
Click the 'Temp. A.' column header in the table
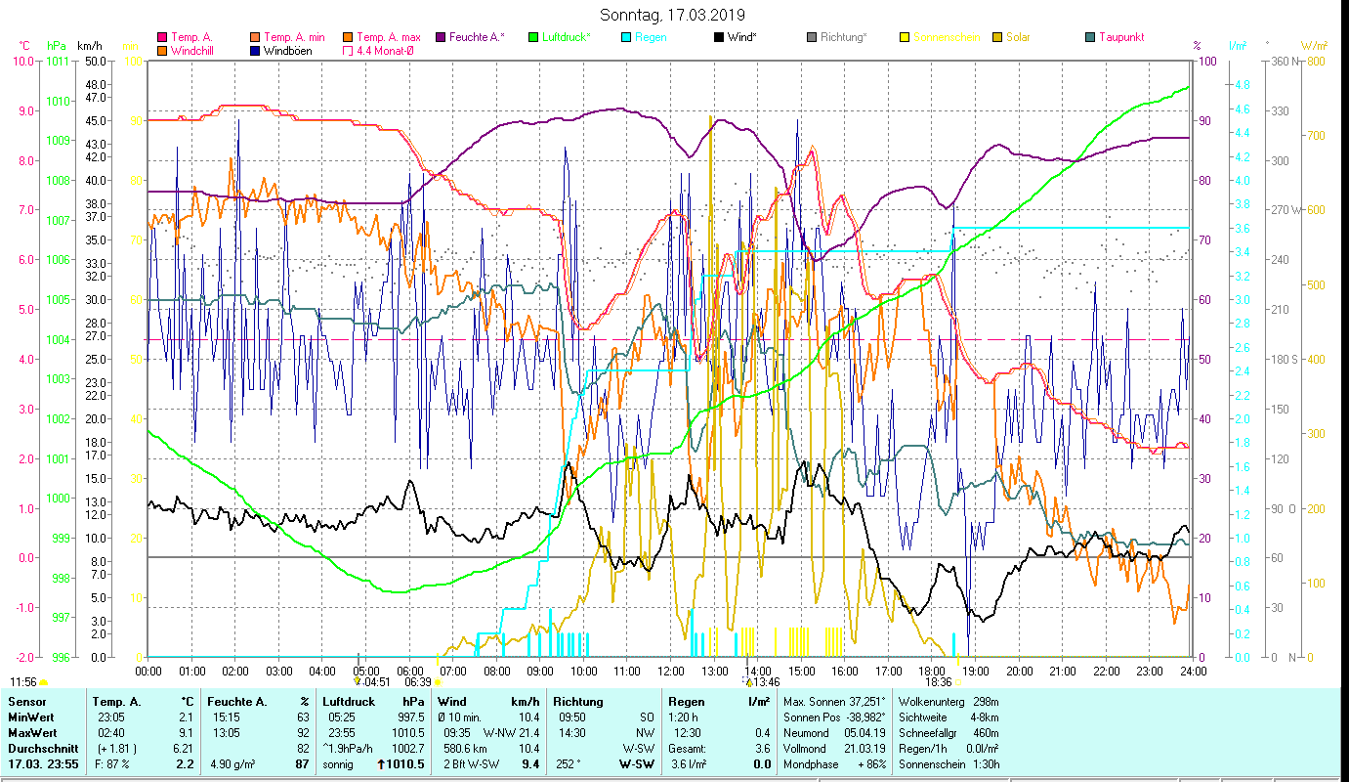click(x=116, y=701)
